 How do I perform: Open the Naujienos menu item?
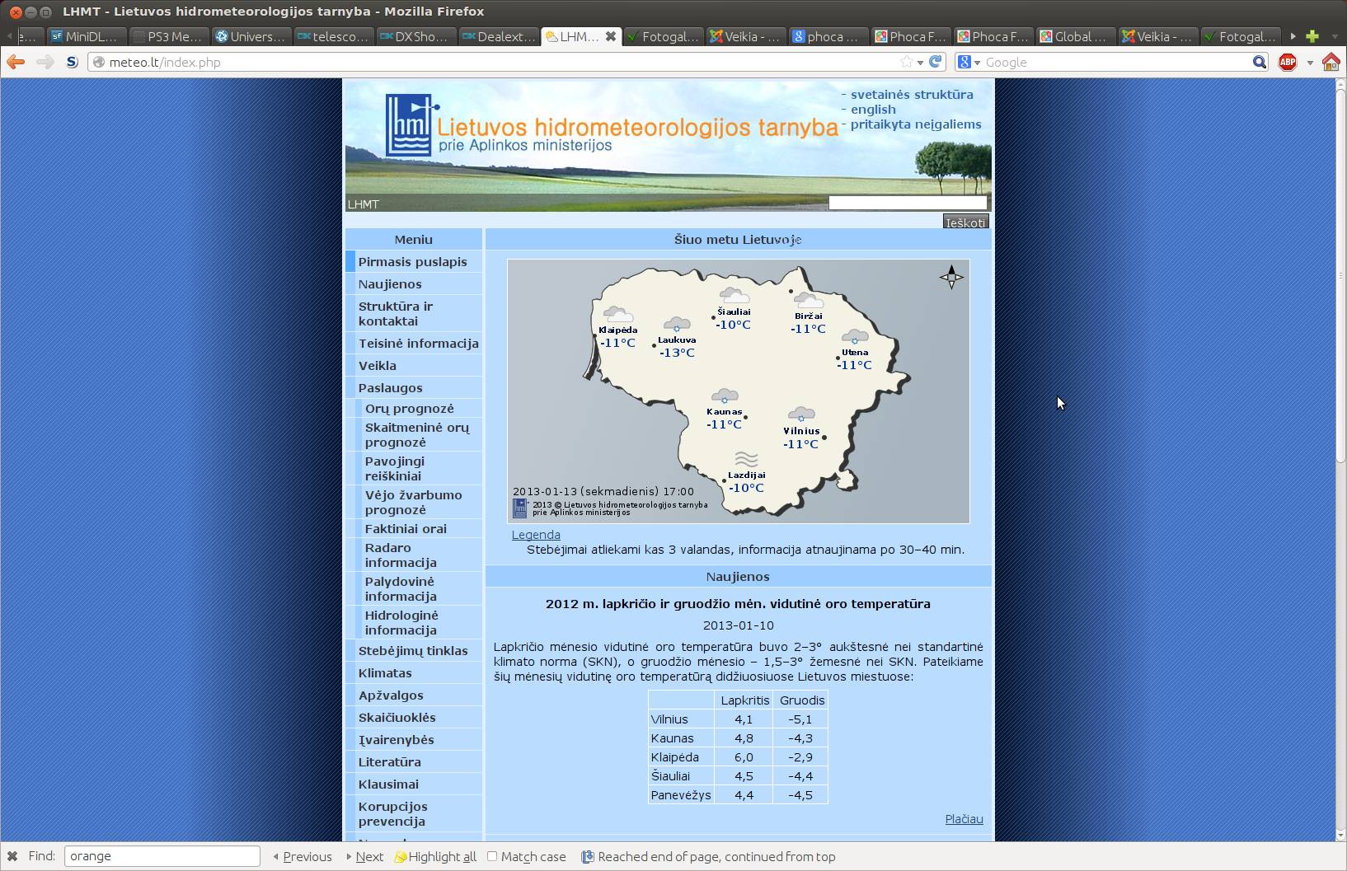click(x=390, y=284)
